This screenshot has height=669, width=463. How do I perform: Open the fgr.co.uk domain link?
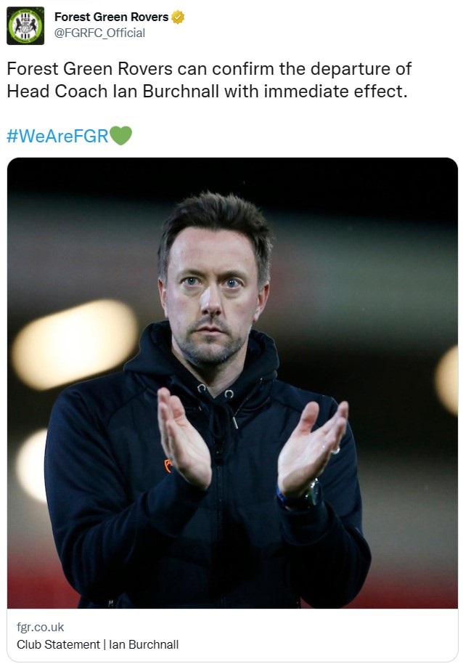point(40,627)
